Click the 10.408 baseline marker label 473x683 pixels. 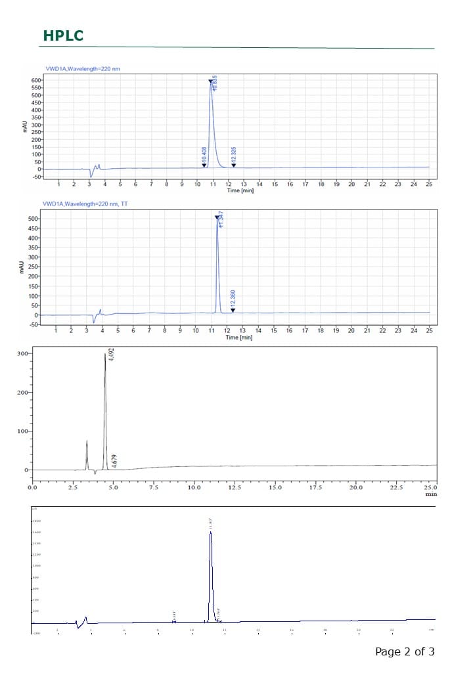(x=204, y=154)
